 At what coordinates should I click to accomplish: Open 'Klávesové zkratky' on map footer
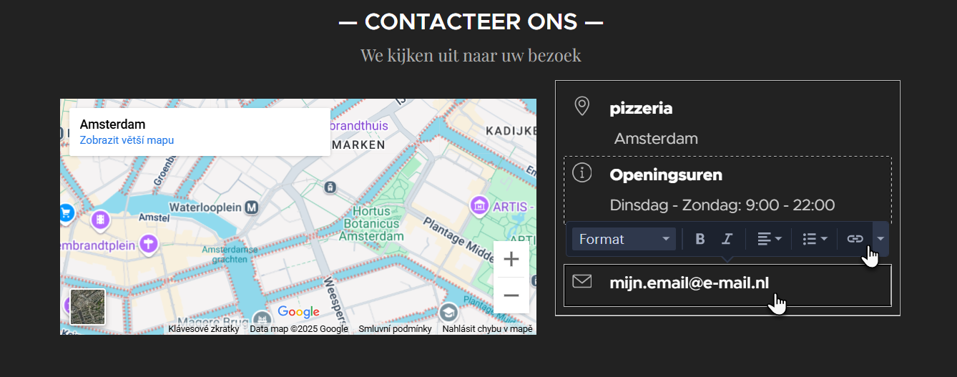coord(204,329)
